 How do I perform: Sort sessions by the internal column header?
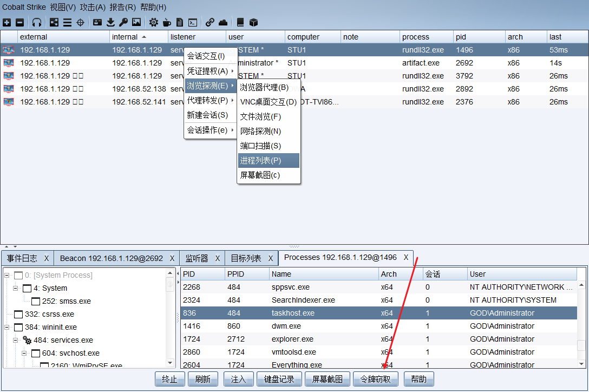[139, 37]
